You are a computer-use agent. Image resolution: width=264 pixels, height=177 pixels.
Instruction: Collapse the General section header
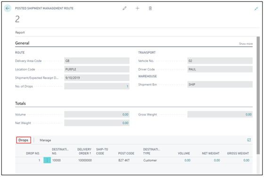[22, 43]
